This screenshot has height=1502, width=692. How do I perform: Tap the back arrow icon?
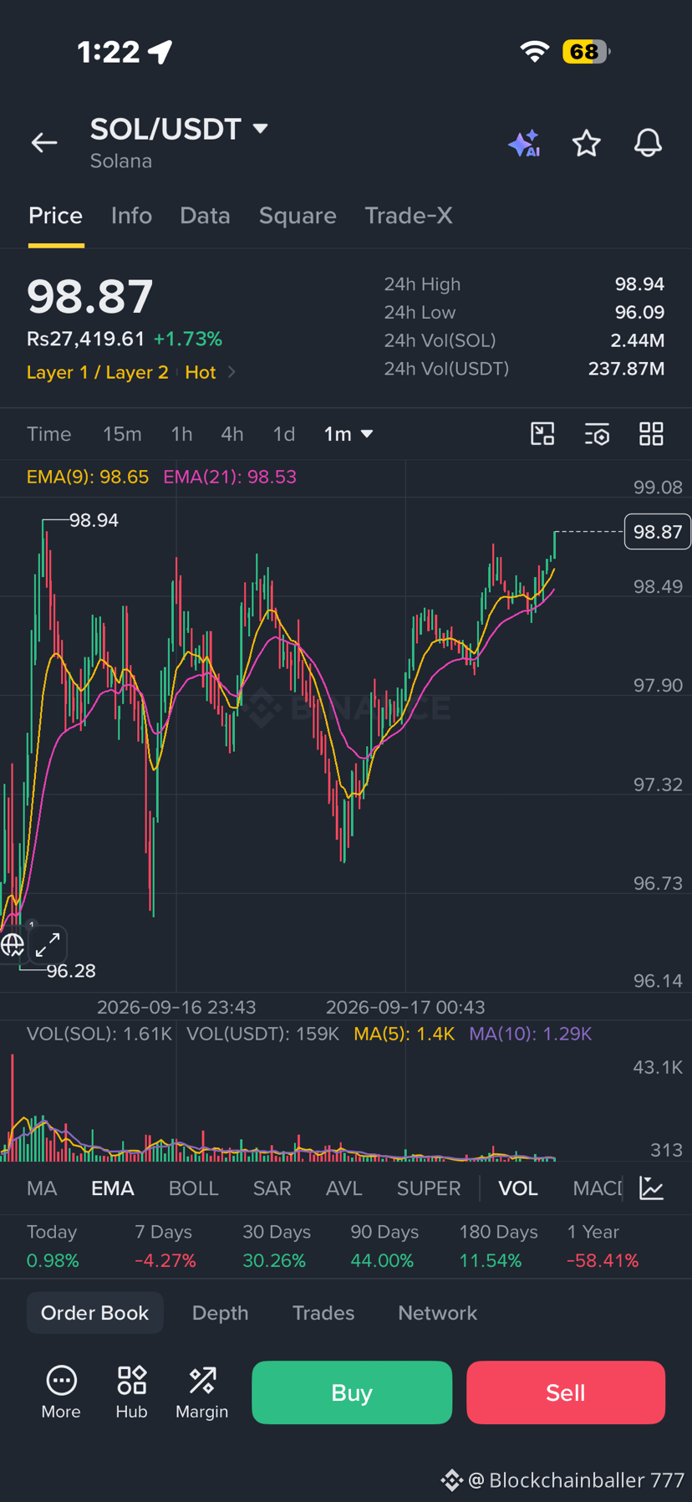coord(44,143)
